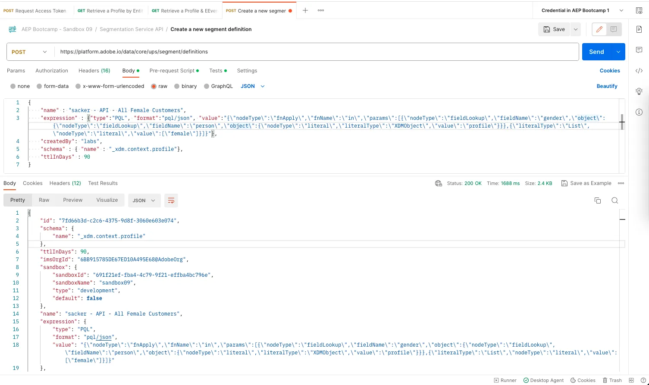Open Runner in the bottom status bar

click(x=505, y=380)
